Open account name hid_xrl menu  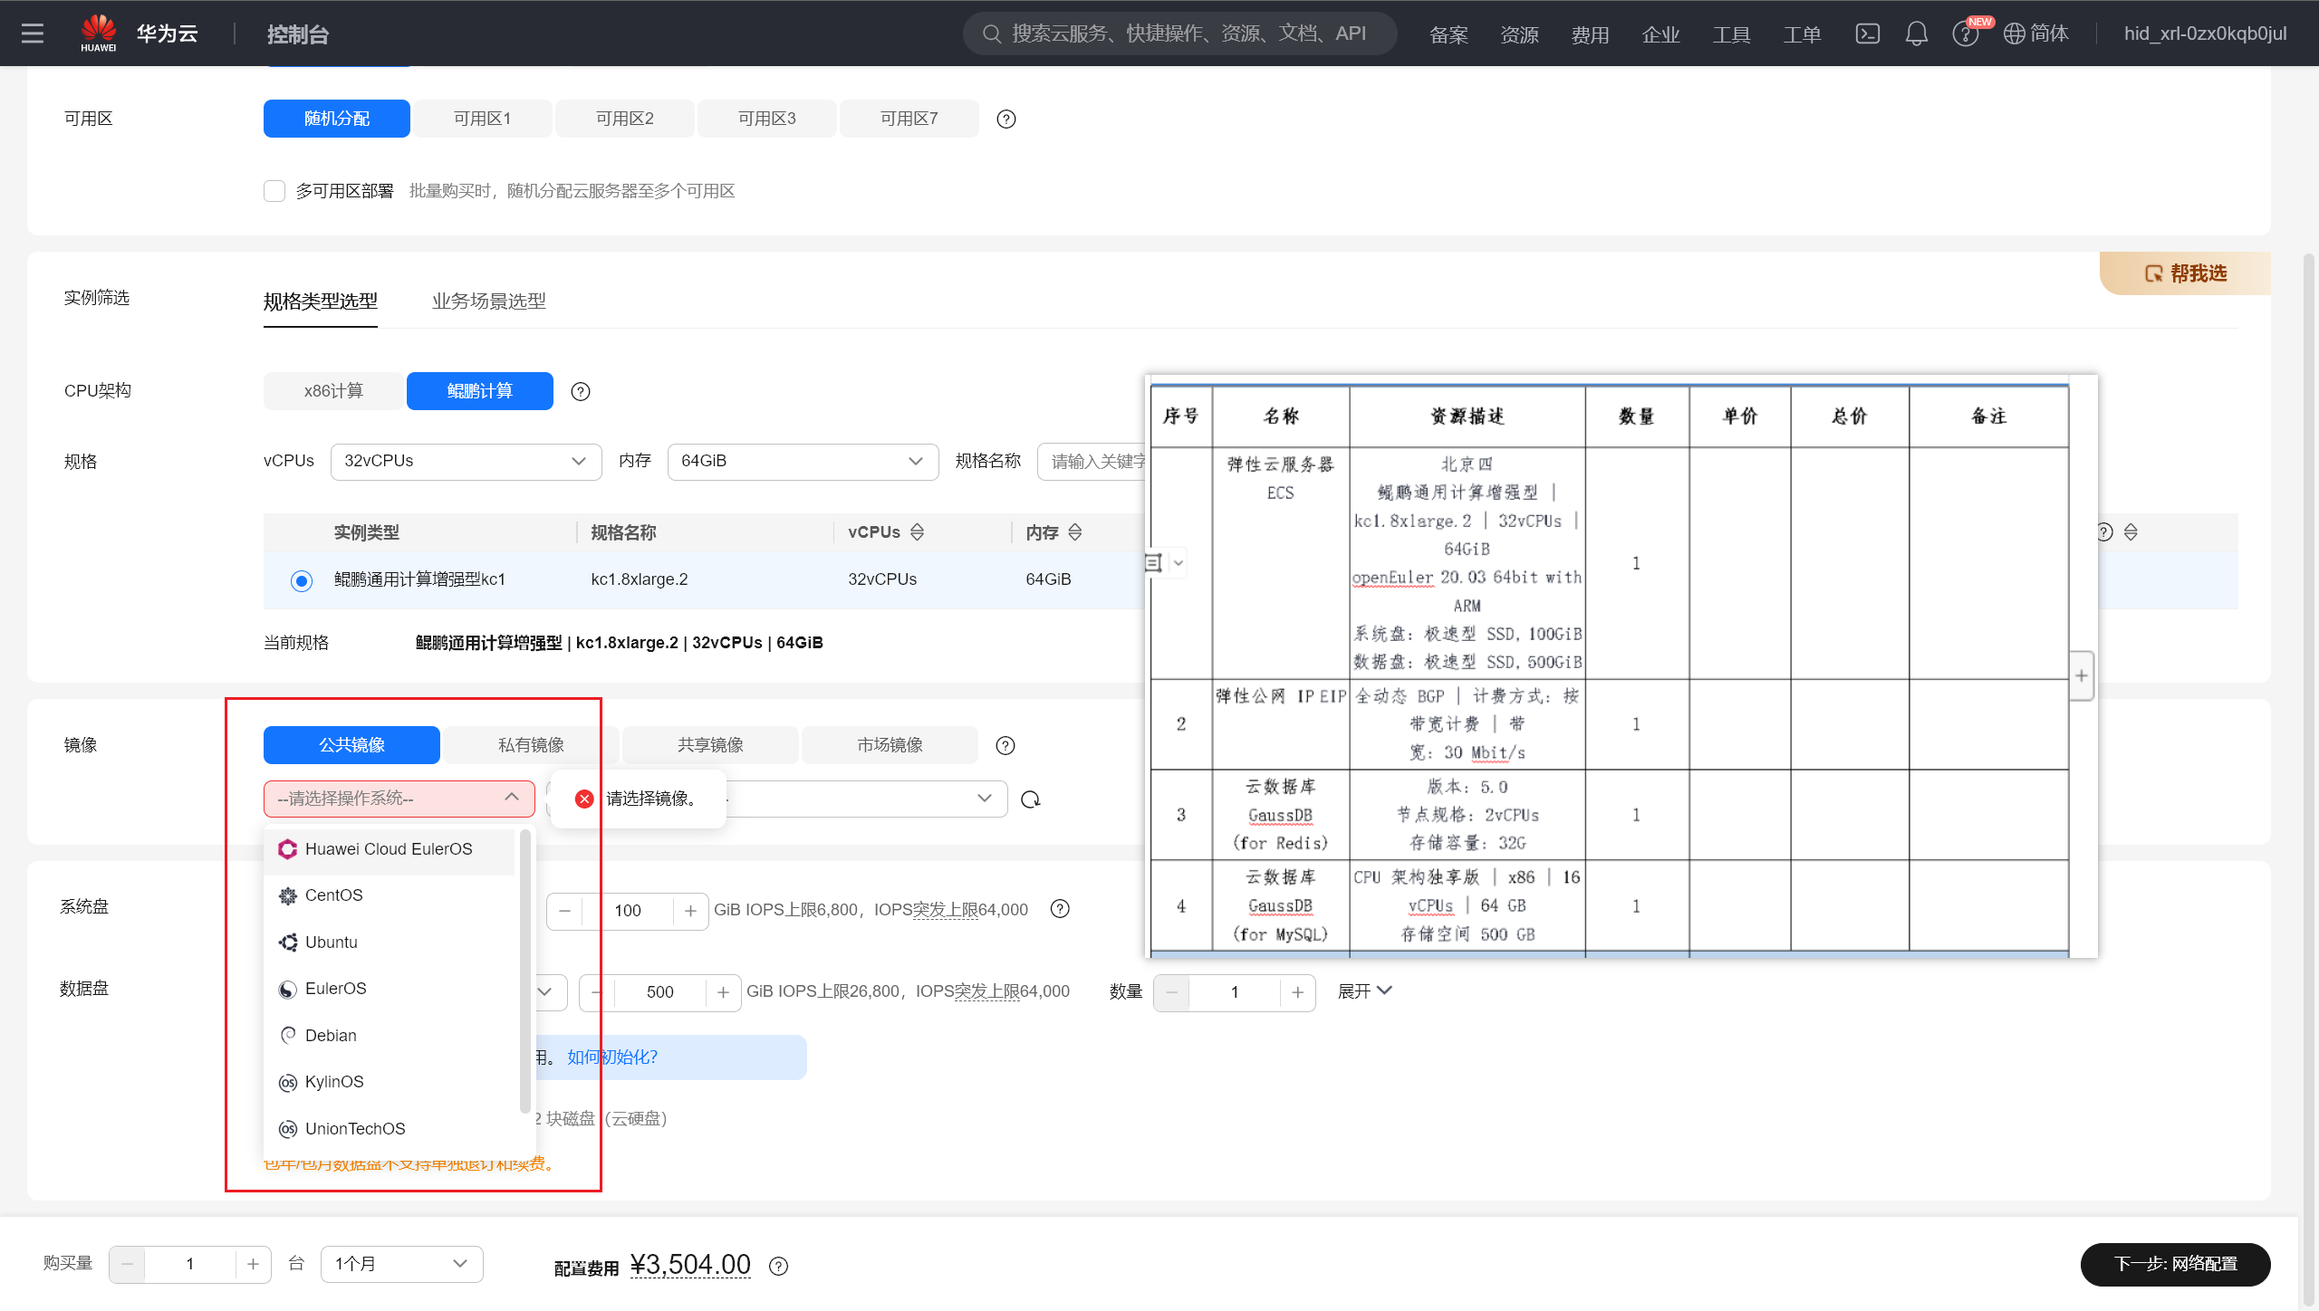click(2205, 33)
